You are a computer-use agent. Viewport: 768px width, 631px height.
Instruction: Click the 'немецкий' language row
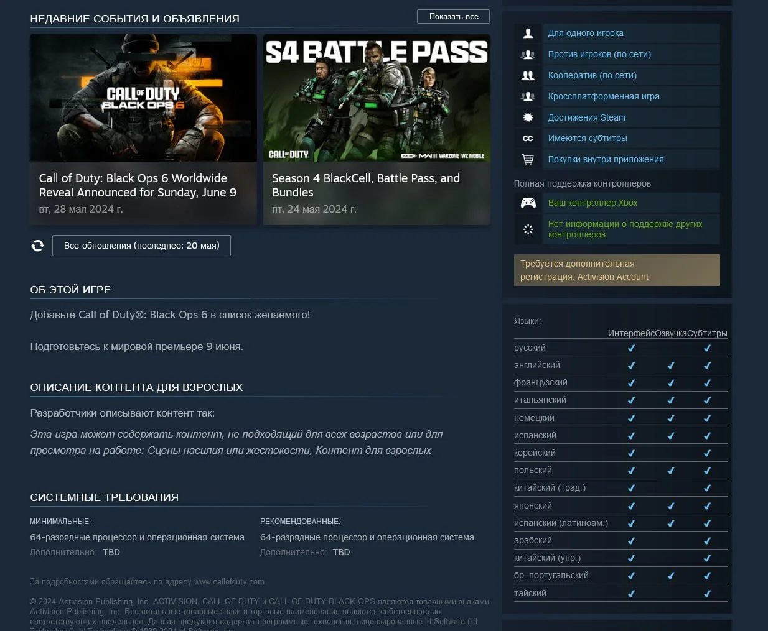pyautogui.click(x=620, y=418)
